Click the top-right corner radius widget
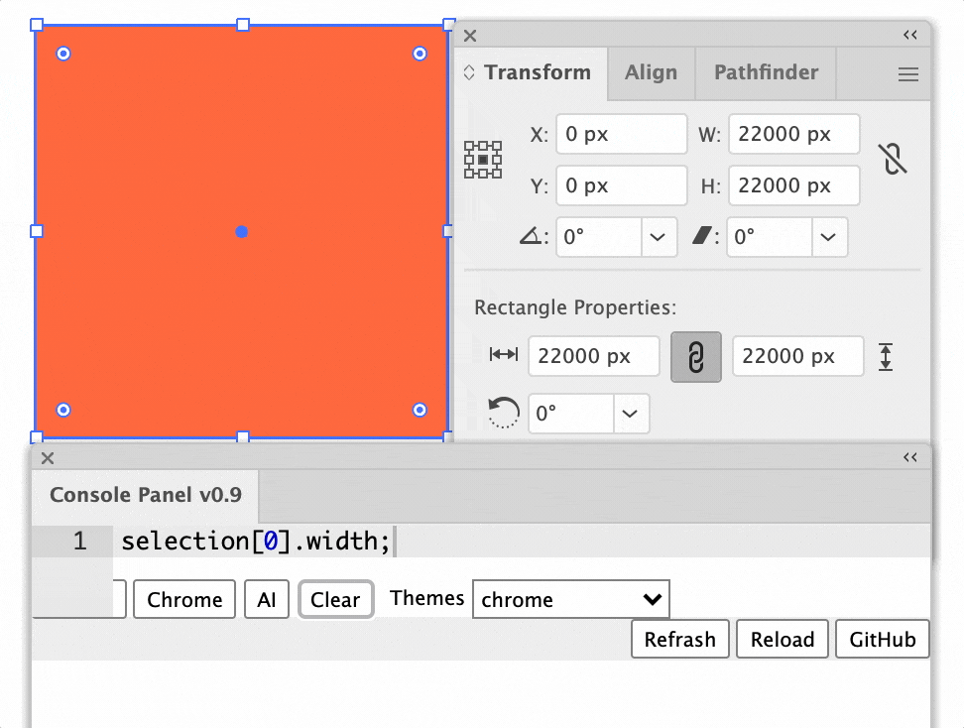The height and width of the screenshot is (728, 964). coord(420,54)
